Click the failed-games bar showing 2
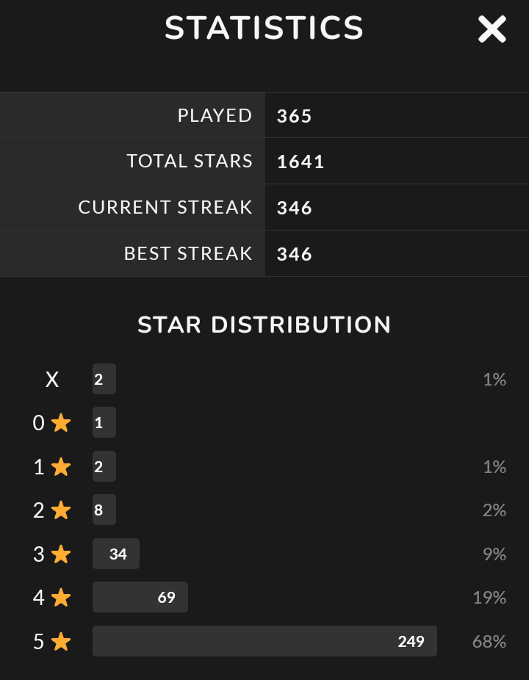This screenshot has width=529, height=680. 104,379
